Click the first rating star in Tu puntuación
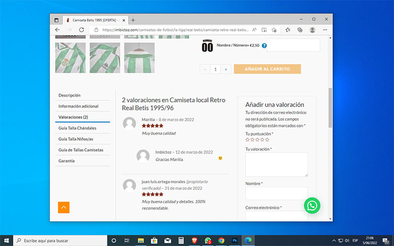Screen dimensions: 394x246 click(x=248, y=140)
